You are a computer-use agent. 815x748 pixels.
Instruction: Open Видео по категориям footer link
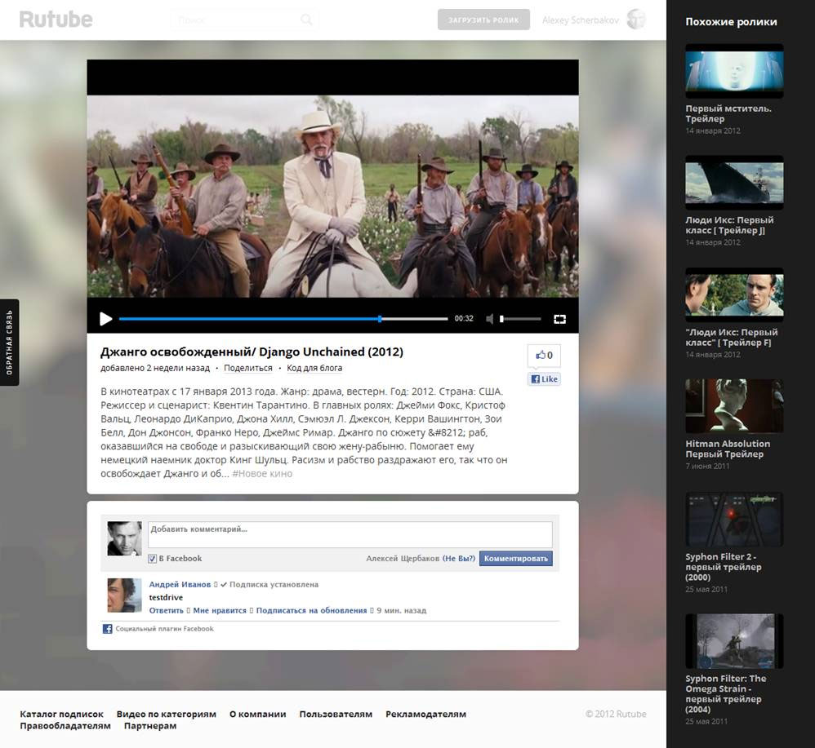tap(167, 715)
